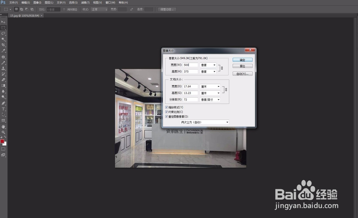Select the Lasso tool
This screenshot has width=358, height=218.
point(3,33)
